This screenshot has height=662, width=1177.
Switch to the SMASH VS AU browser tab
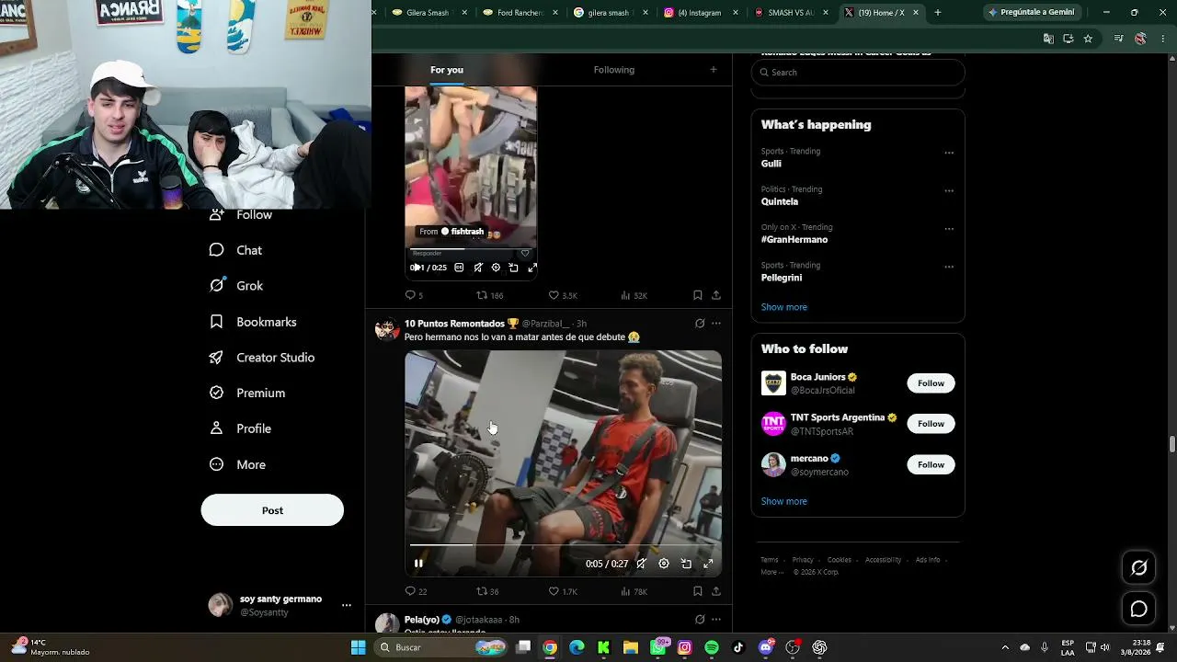point(789,13)
